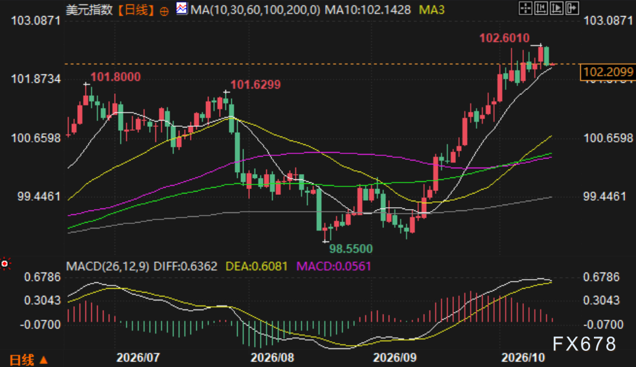636x367 pixels.
Task: Click the chart play-forward axis icon
Action: (x=556, y=8)
